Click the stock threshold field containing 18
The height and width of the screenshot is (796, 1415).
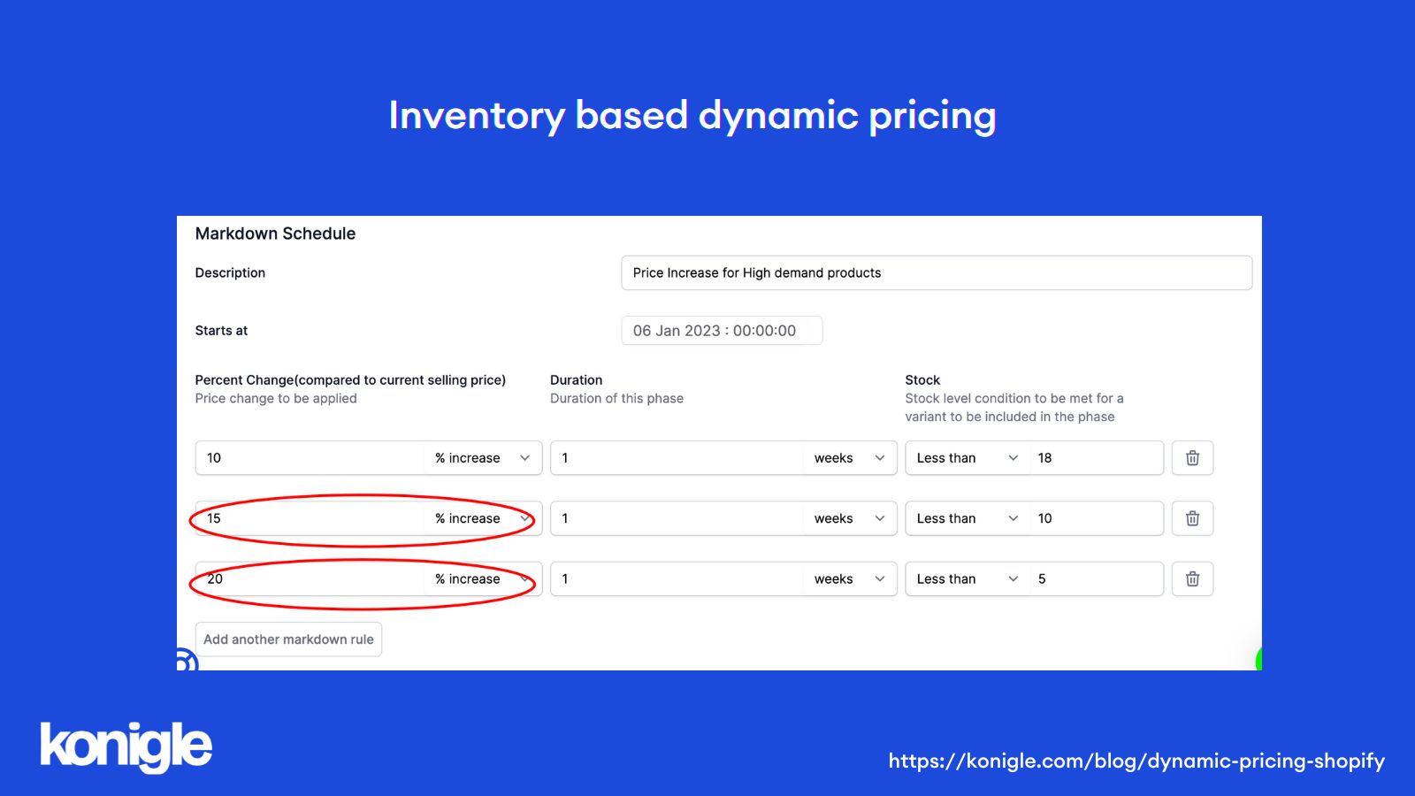click(1097, 458)
